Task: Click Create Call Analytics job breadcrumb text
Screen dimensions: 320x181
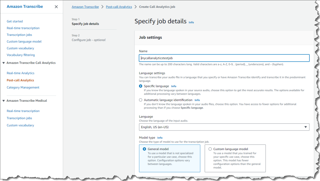Action: tap(157, 7)
